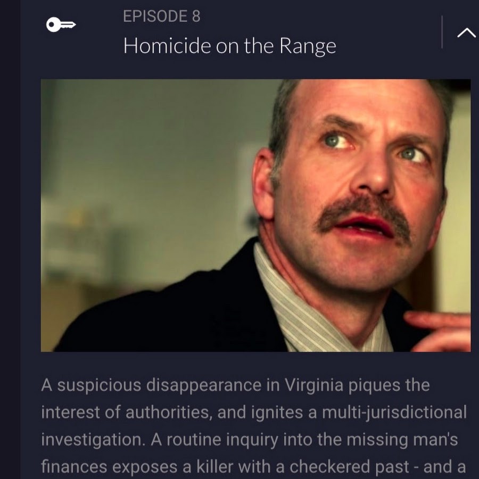This screenshot has height=479, width=479.
Task: Collapse the Episode 8 details chevron
Action: click(x=466, y=32)
